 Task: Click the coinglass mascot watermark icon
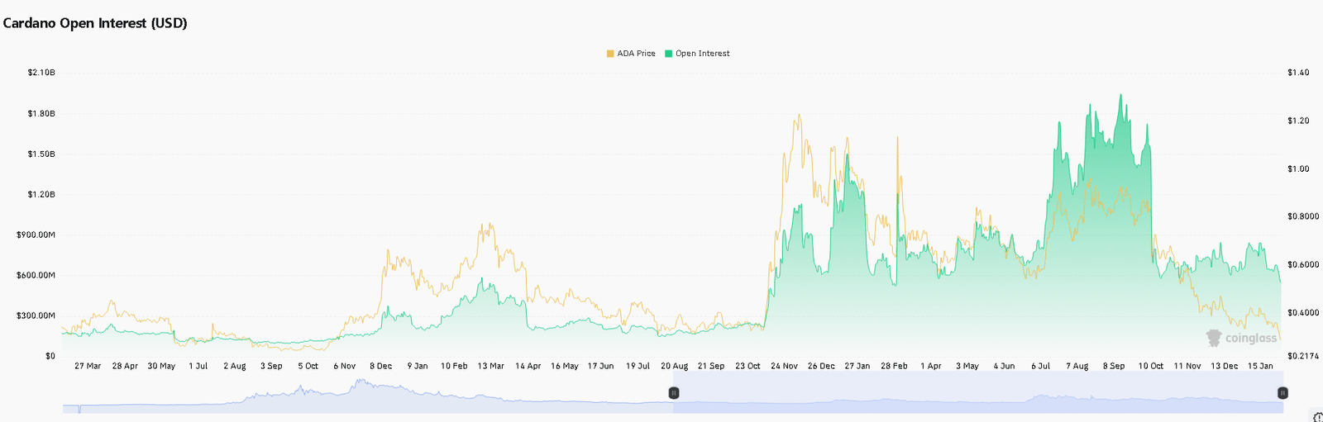point(1214,338)
